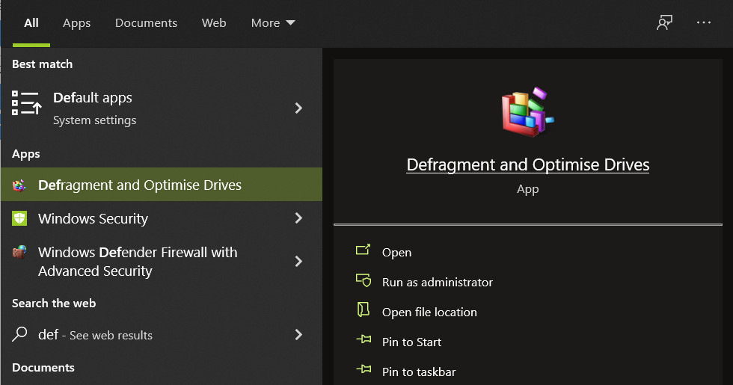Select the Web filter tab
This screenshot has height=385, width=733.
214,23
